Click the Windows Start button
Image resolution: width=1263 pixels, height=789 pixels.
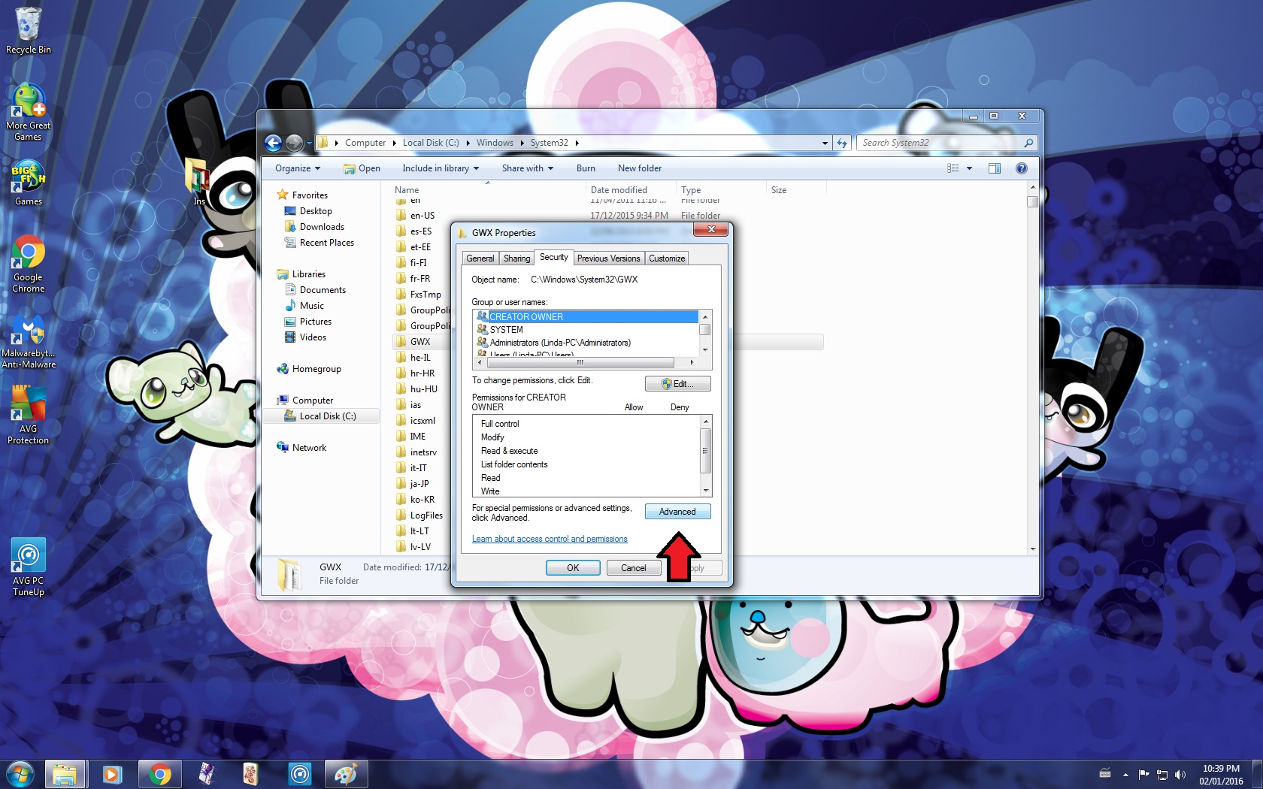pos(20,773)
